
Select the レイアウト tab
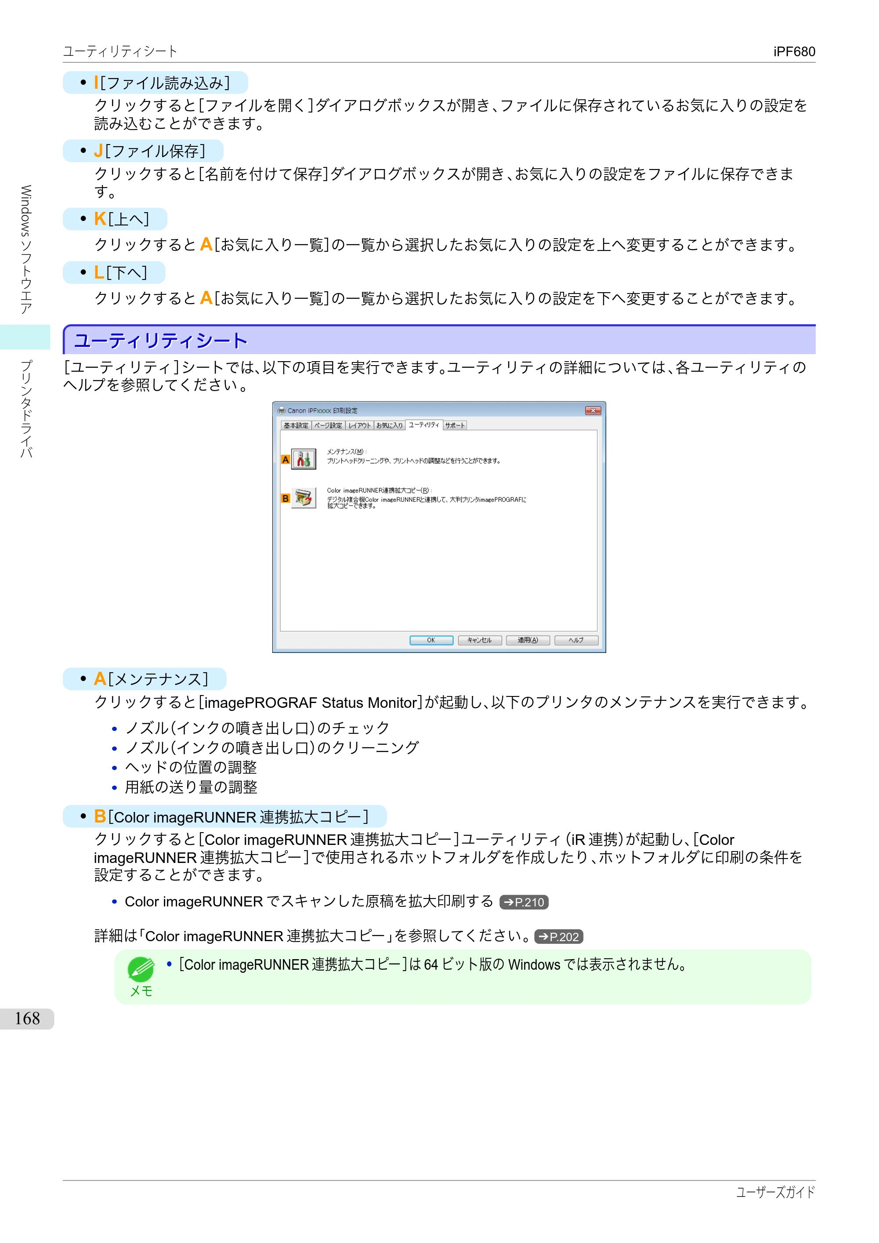pyautogui.click(x=360, y=425)
